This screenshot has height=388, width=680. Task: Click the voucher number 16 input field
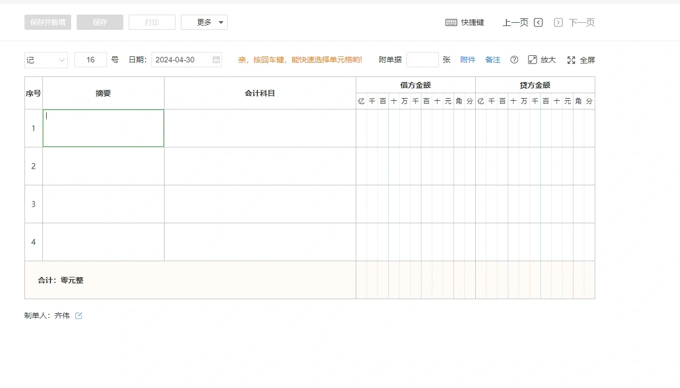click(x=90, y=60)
